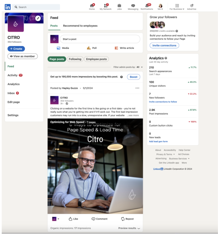
Task: Add Media to a new post
Action: tap(63, 48)
